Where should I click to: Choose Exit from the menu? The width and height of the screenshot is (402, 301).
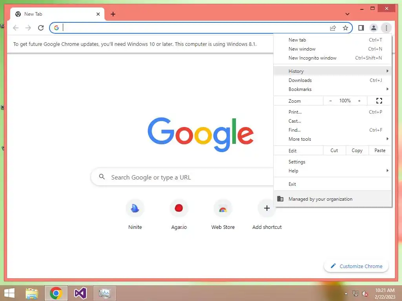pos(333,184)
